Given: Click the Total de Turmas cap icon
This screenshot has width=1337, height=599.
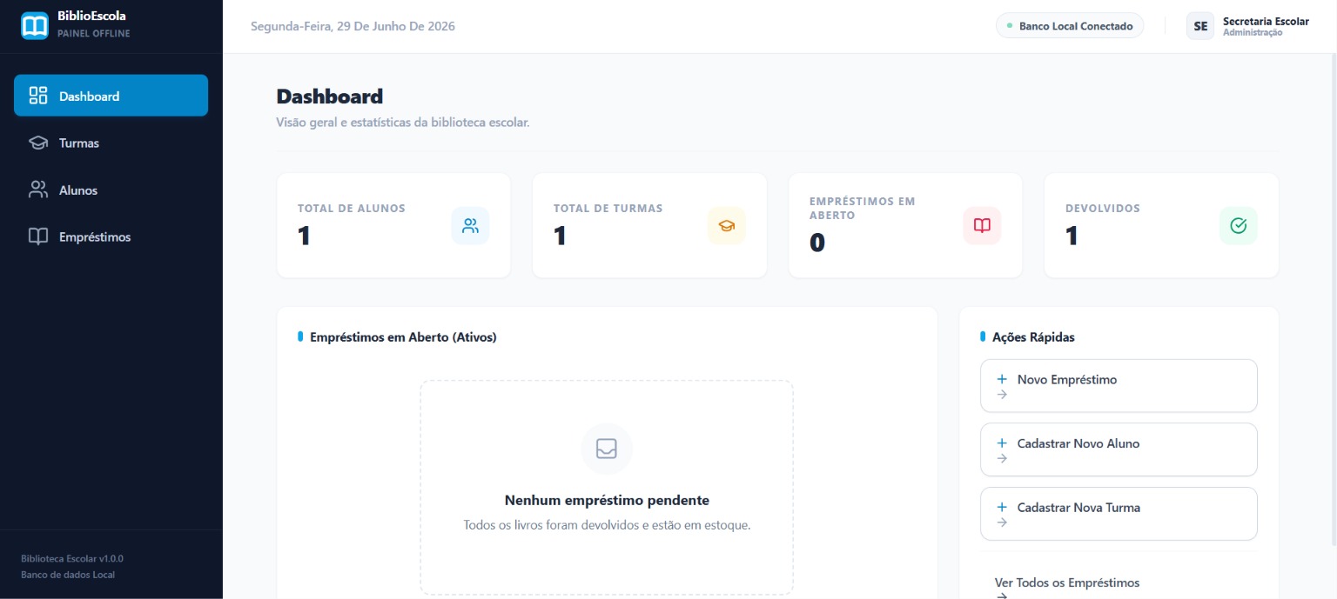Looking at the screenshot, I should click(x=727, y=226).
